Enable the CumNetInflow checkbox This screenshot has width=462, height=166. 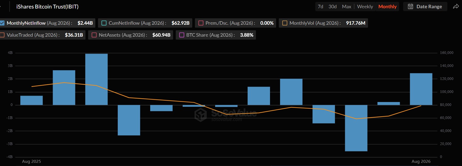(x=104, y=23)
